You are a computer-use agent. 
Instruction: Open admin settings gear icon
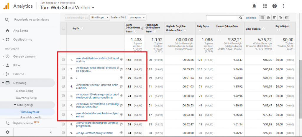(x=7, y=132)
